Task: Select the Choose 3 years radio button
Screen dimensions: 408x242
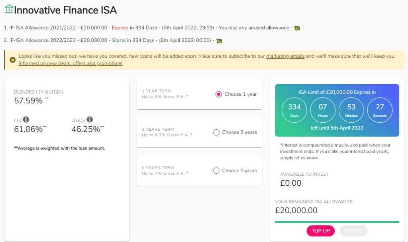Action: click(216, 132)
